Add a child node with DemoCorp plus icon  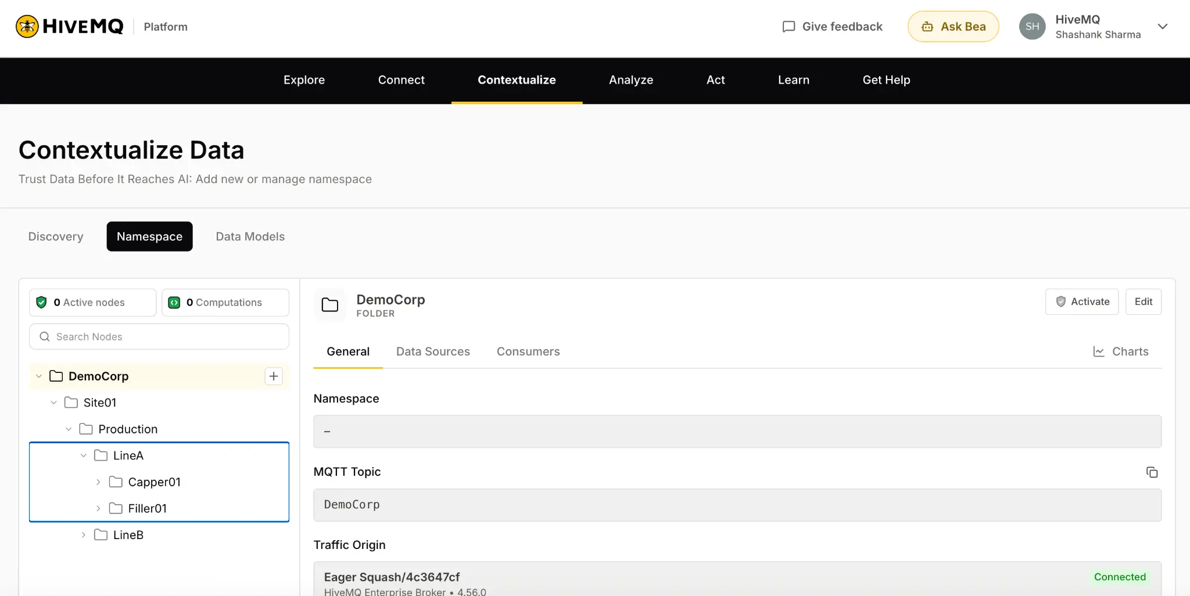(x=274, y=376)
